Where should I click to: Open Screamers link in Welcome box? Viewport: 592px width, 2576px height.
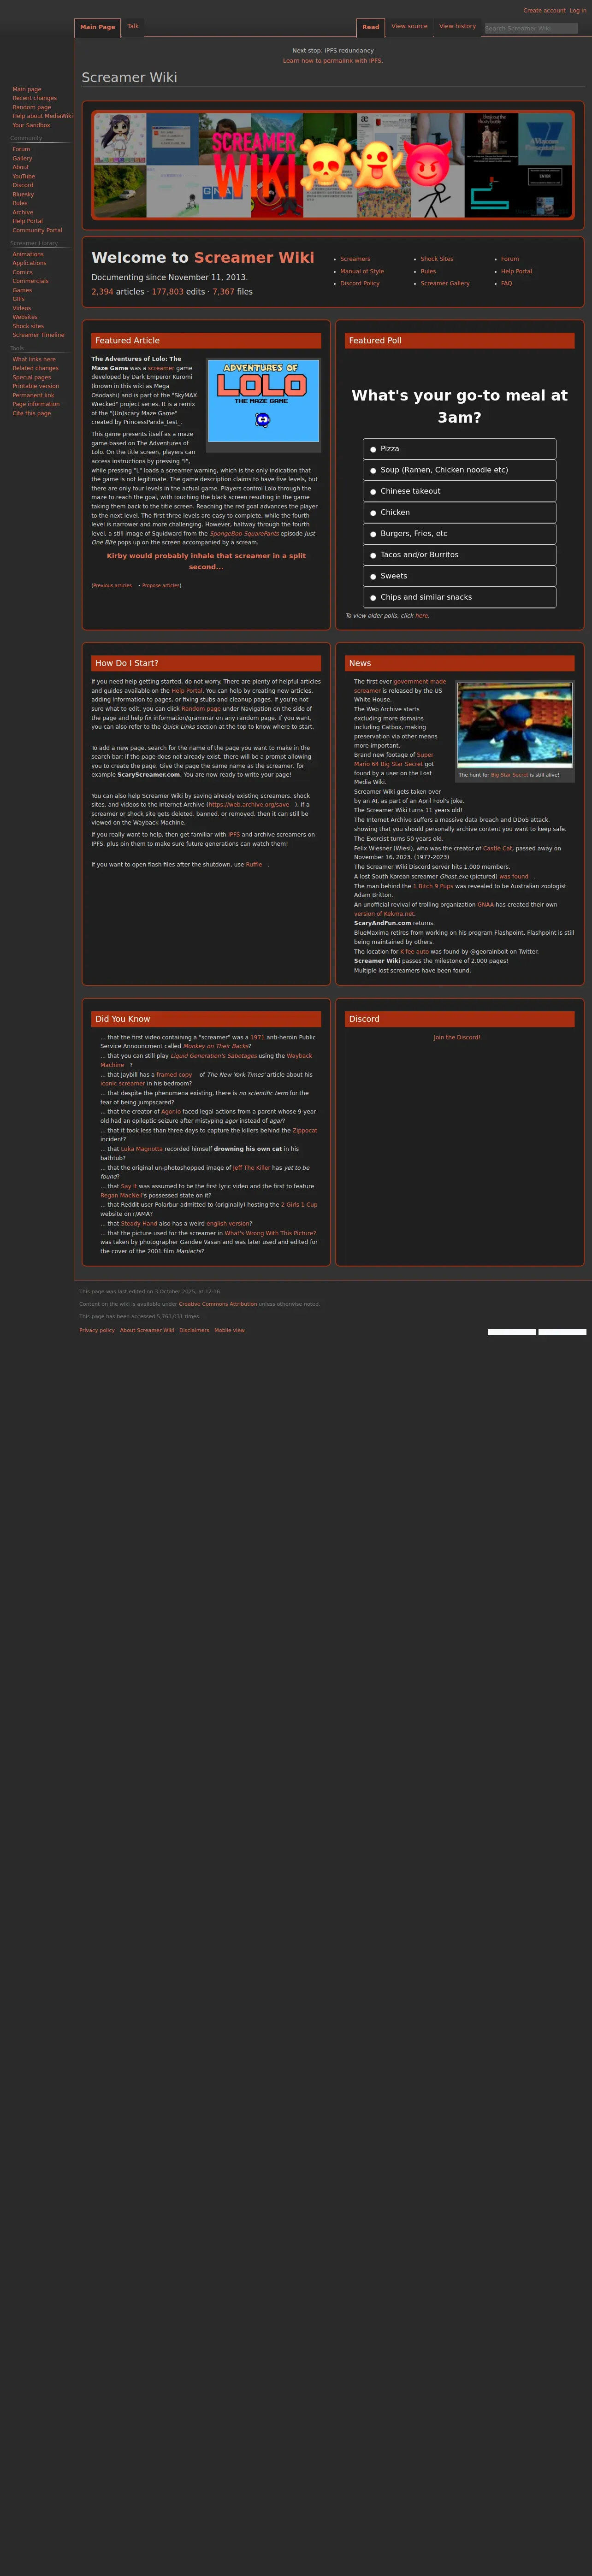(355, 259)
